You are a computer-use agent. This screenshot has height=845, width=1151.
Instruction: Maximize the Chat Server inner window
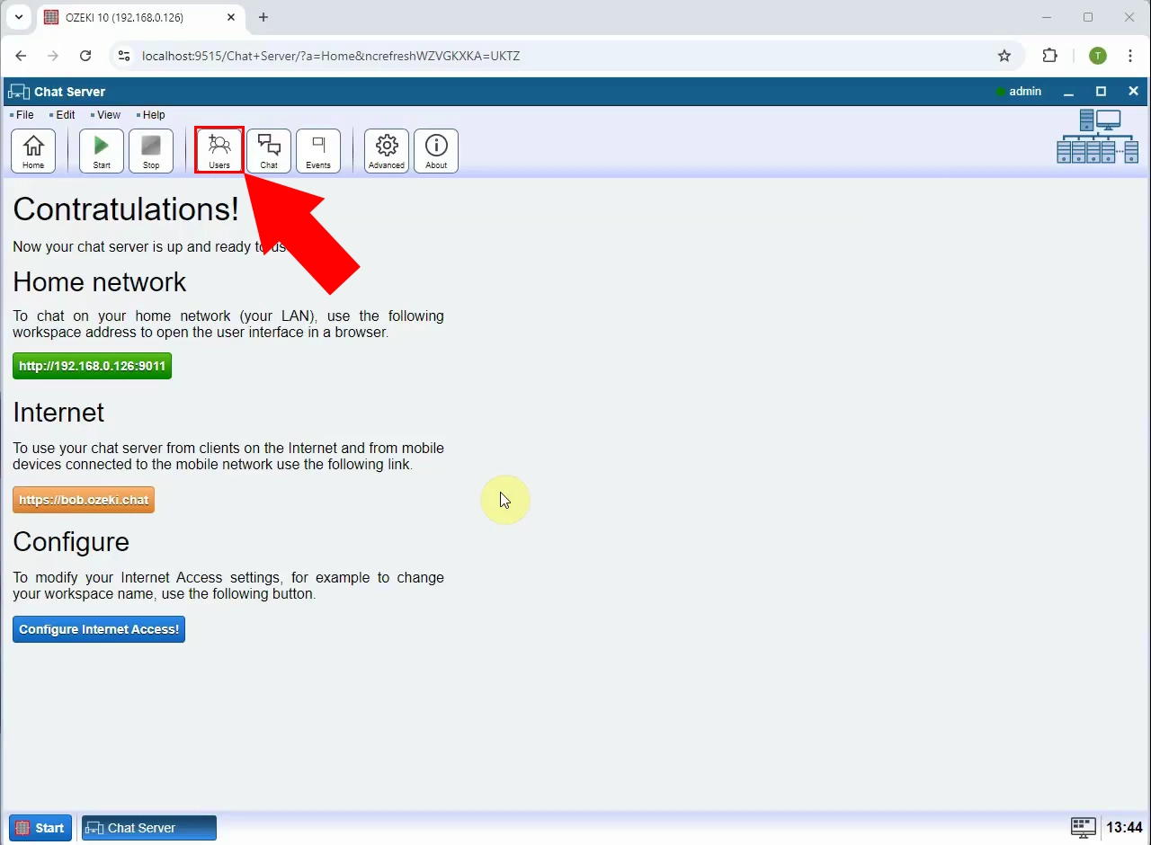[x=1101, y=92]
